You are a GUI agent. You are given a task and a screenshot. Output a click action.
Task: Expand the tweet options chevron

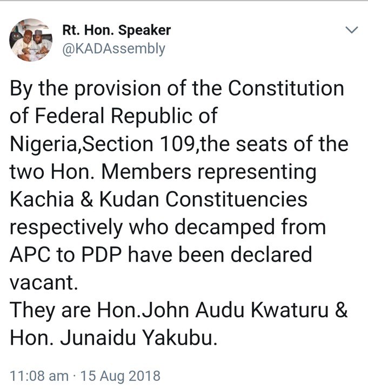click(352, 30)
